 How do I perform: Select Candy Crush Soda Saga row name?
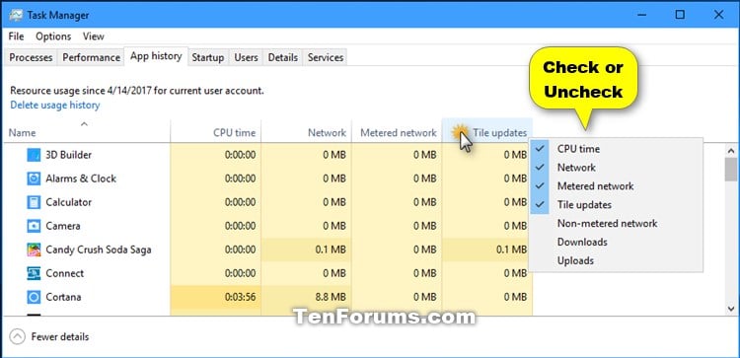pyautogui.click(x=99, y=250)
